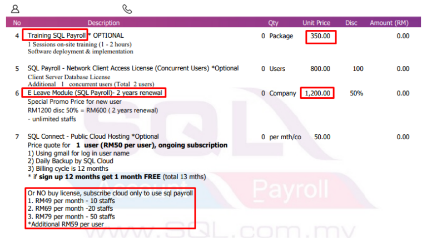The height and width of the screenshot is (238, 427).
Task: Click the 350.00 unit price value
Action: [320, 36]
